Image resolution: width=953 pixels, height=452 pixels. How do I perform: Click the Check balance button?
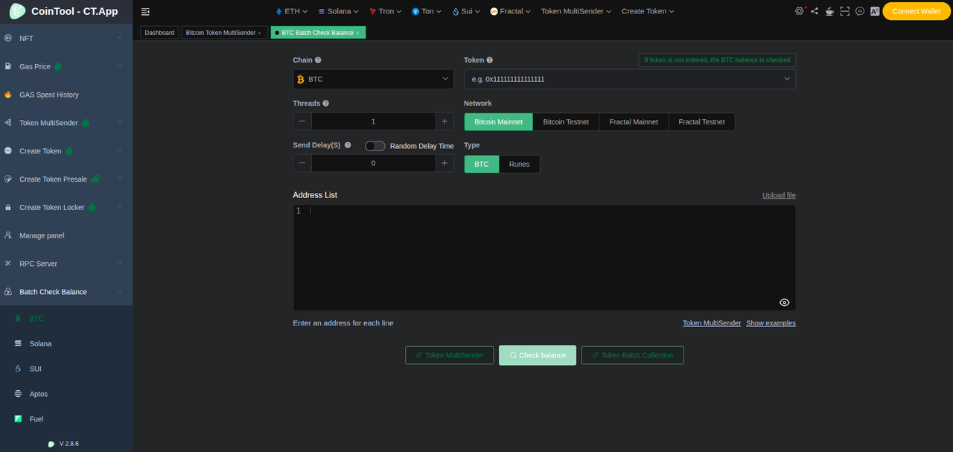pyautogui.click(x=537, y=355)
